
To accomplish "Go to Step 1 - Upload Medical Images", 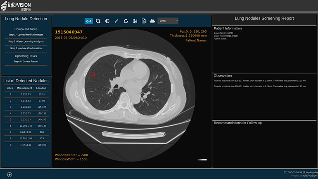I will (26, 34).
